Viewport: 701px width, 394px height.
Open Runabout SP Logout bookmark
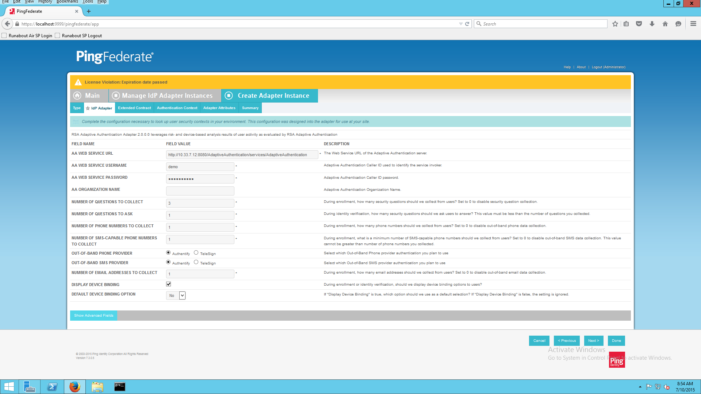(78, 35)
